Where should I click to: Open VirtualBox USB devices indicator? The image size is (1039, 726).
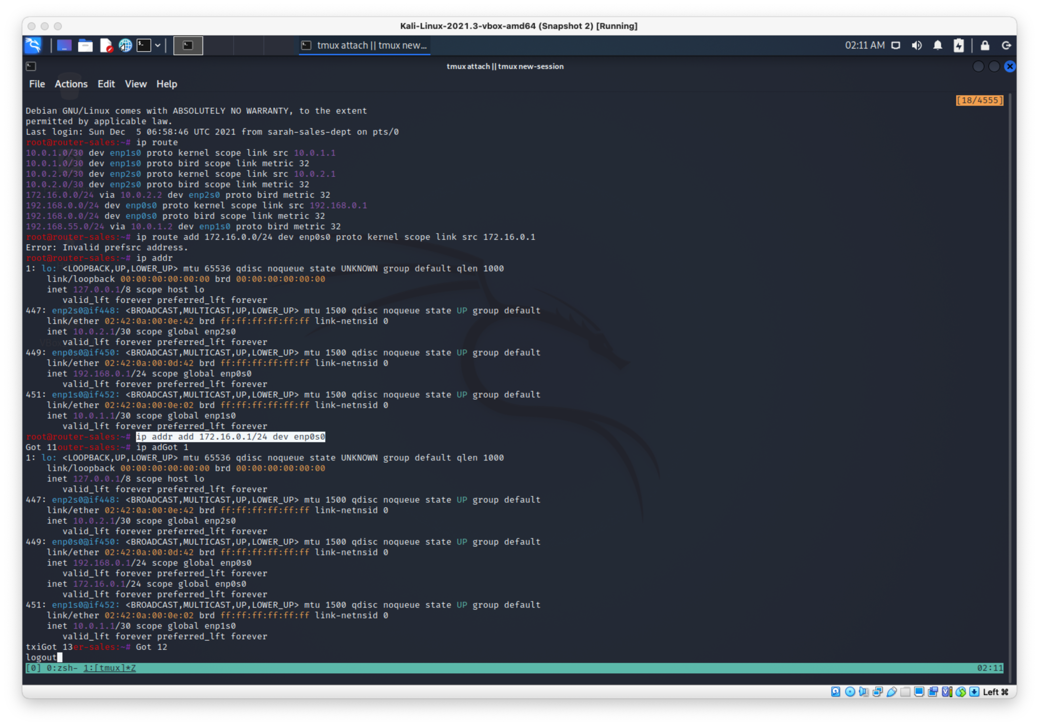(x=891, y=692)
